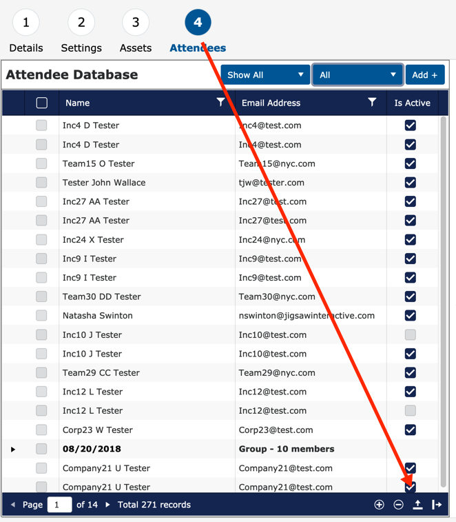Click the upload icon in footer bar

(x=417, y=505)
